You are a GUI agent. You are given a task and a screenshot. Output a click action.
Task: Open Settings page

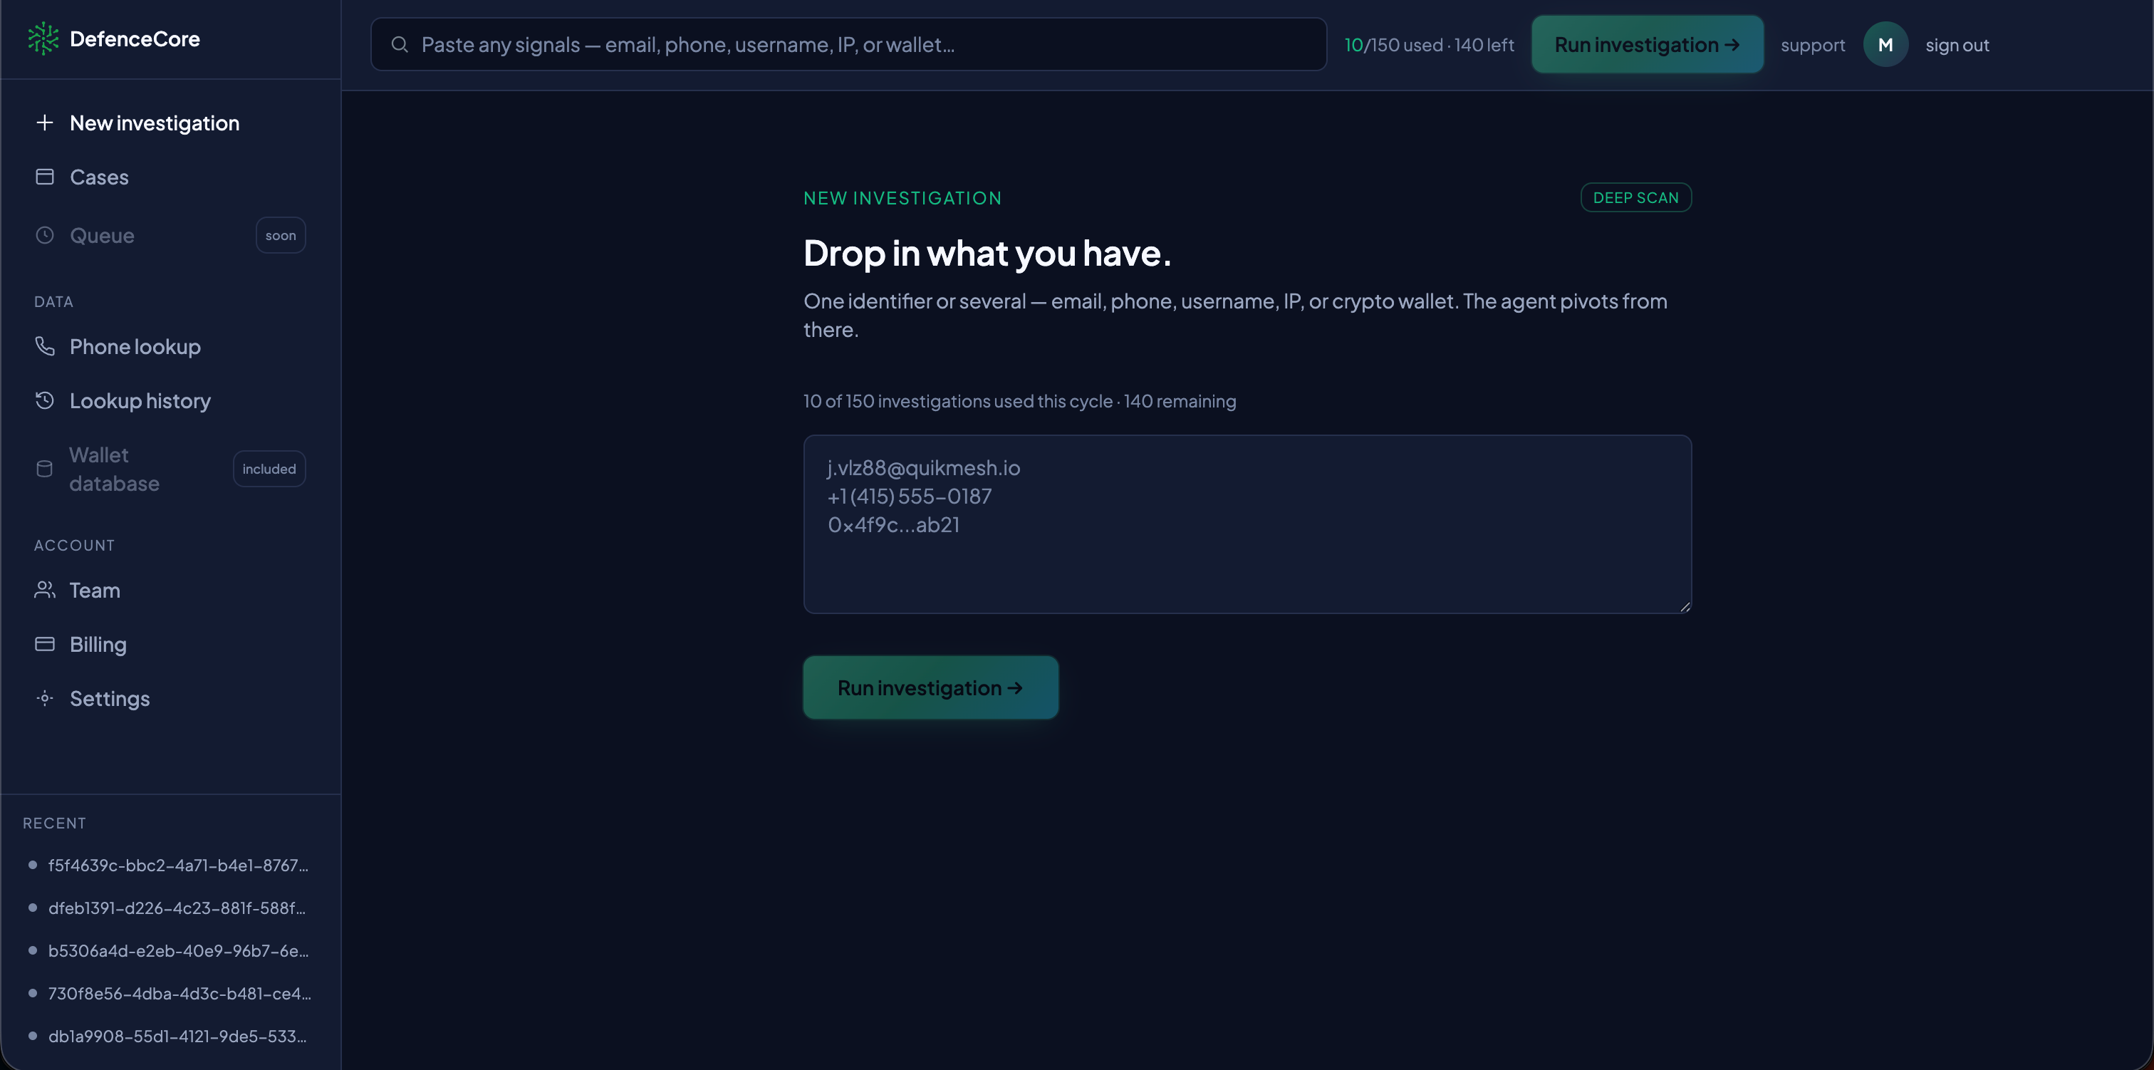point(170,697)
